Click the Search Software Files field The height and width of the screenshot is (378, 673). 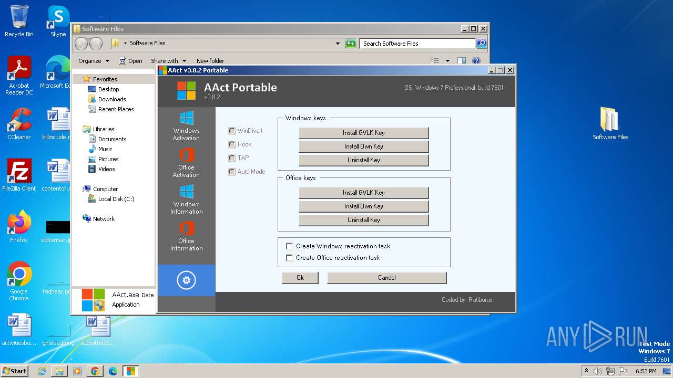point(418,44)
